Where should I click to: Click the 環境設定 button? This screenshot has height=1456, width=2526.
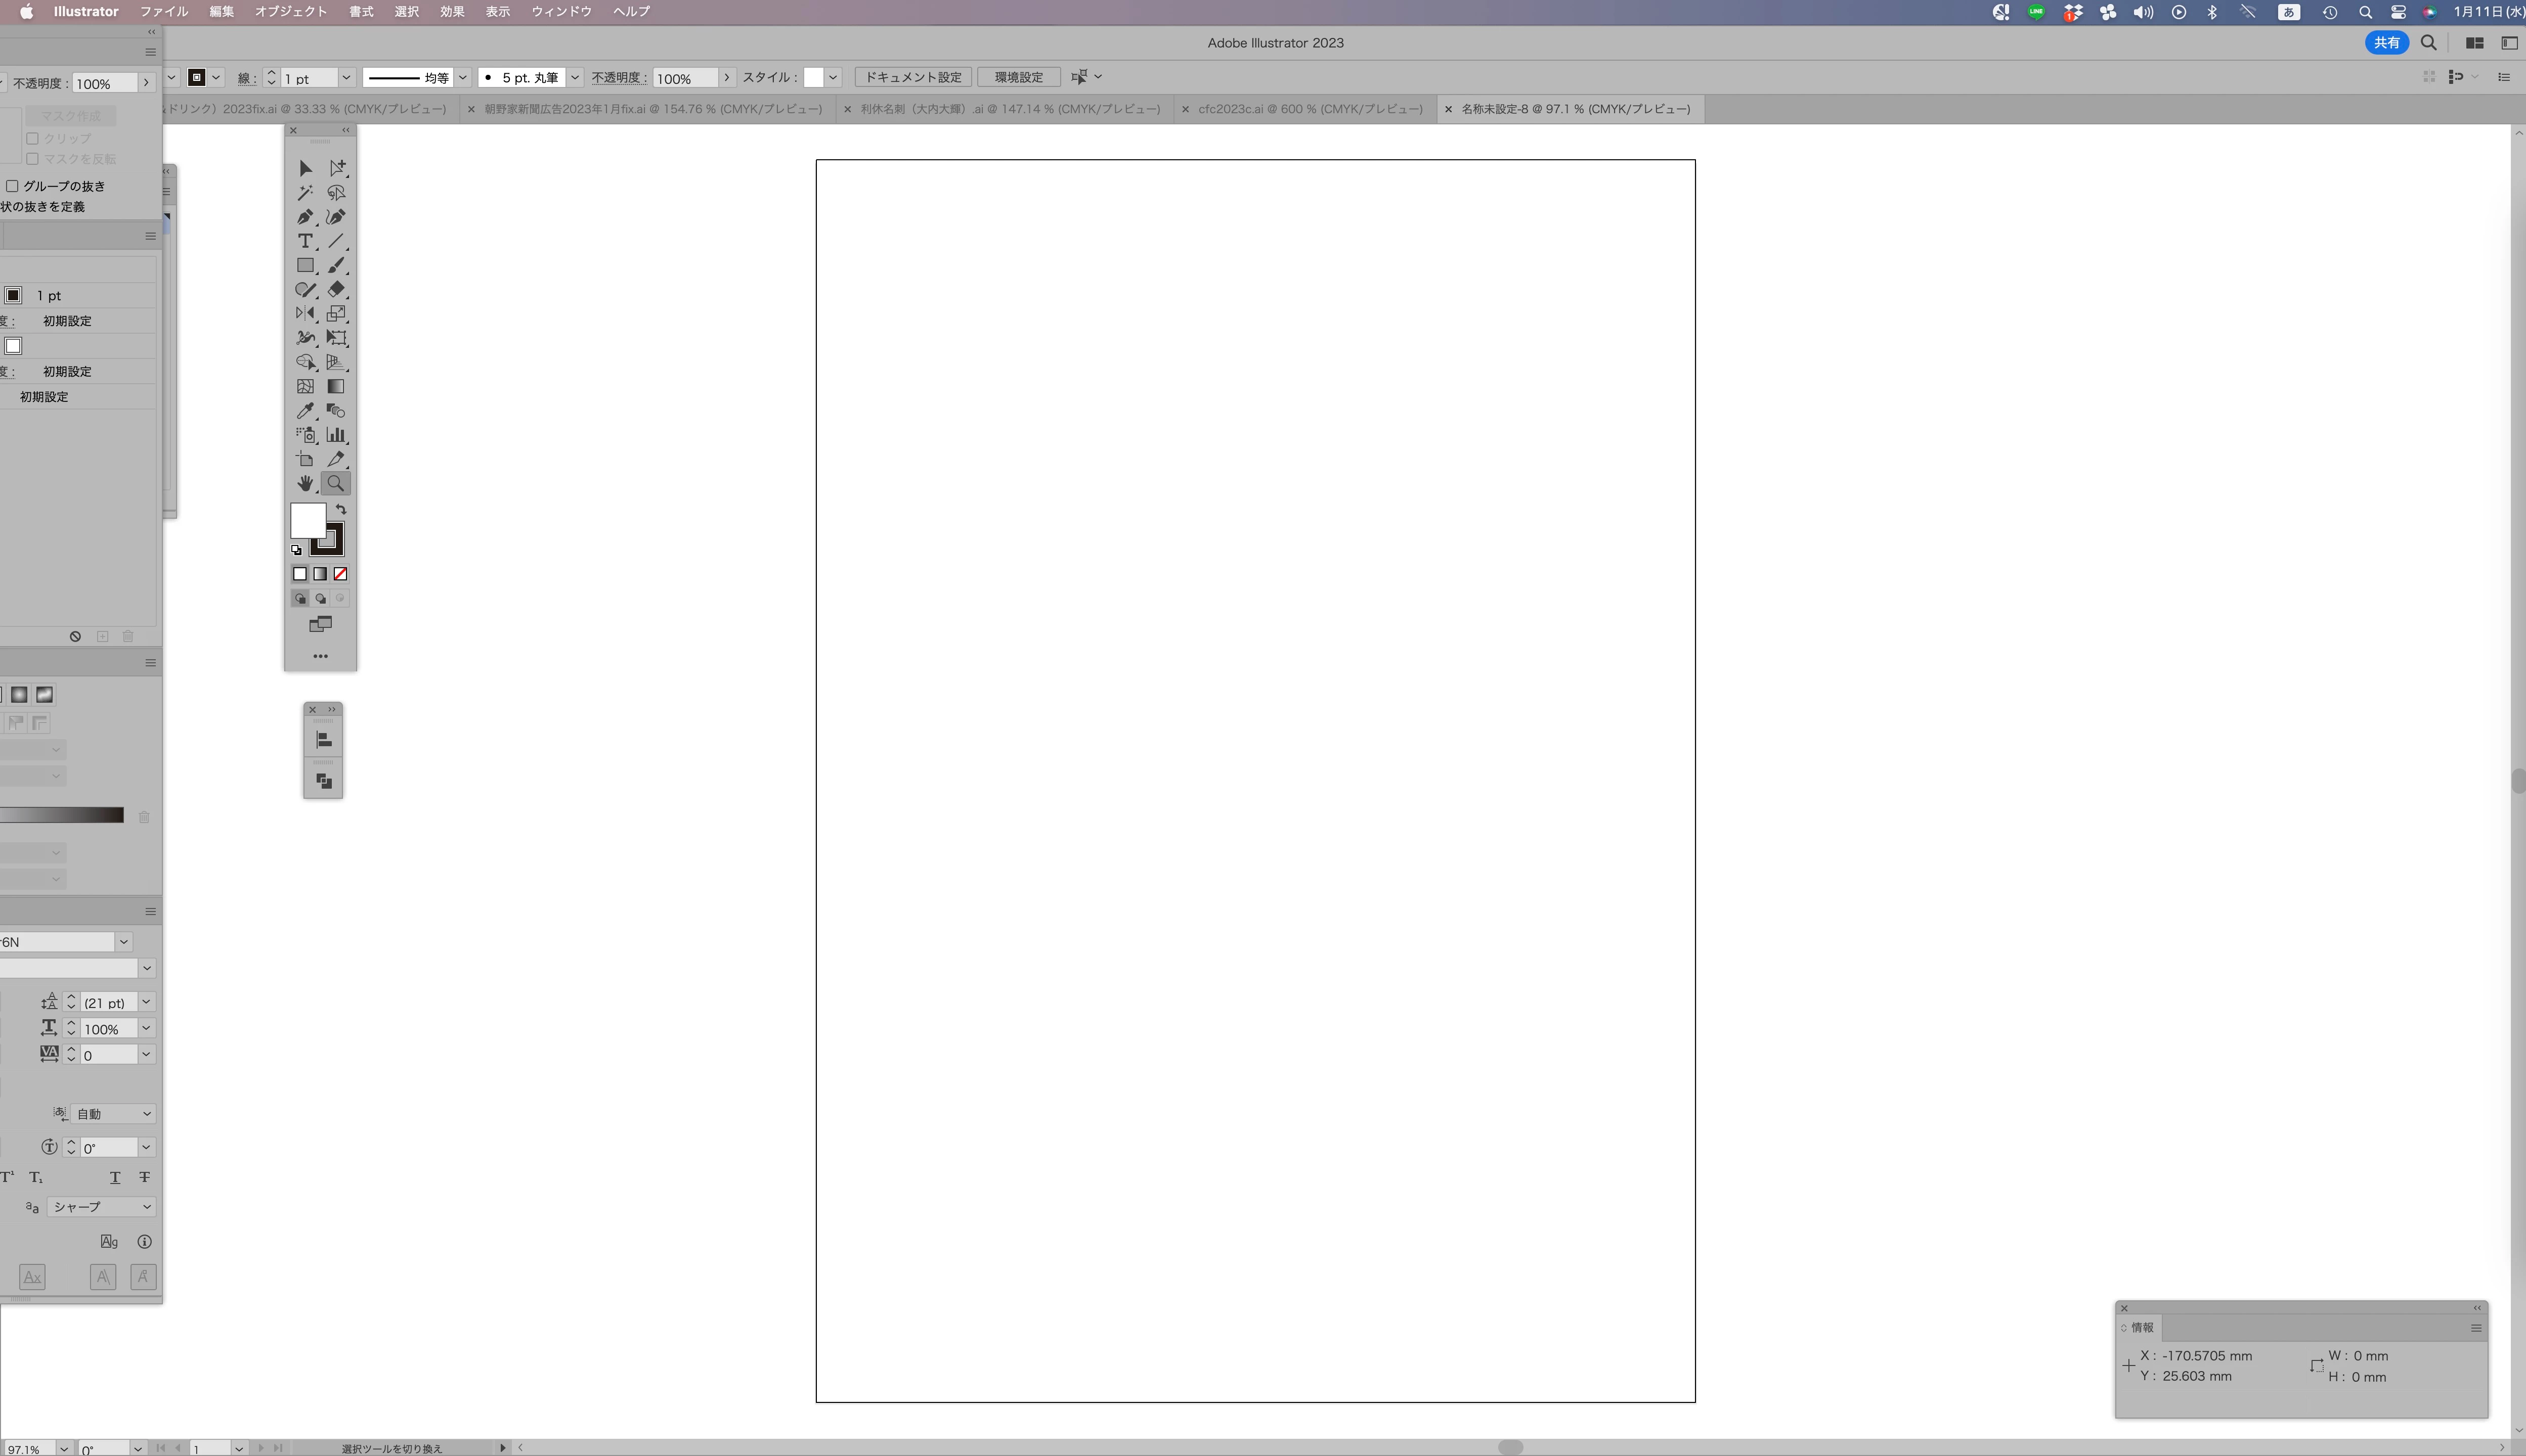pos(1018,77)
